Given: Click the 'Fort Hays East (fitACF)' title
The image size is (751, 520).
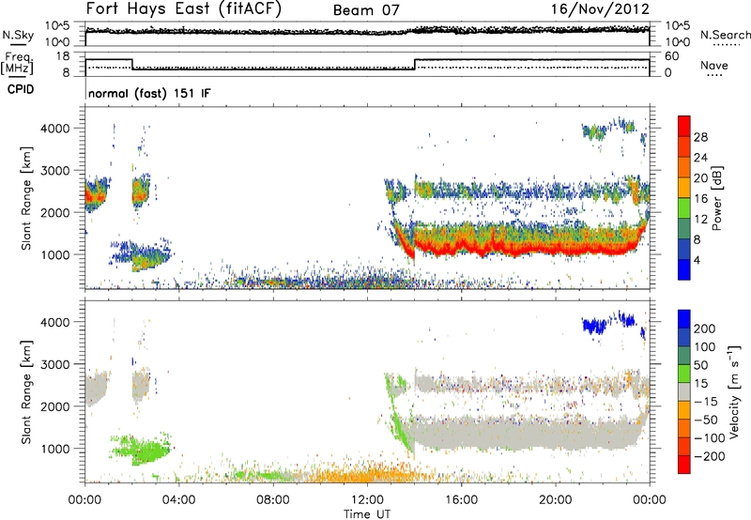Looking at the screenshot, I should coord(183,8).
